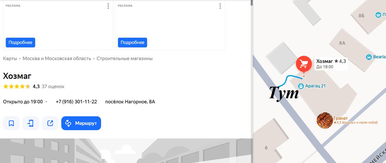This screenshot has width=386, height=163.
Task: Click the red Хозмаг shopping cart pin
Action: (x=304, y=64)
